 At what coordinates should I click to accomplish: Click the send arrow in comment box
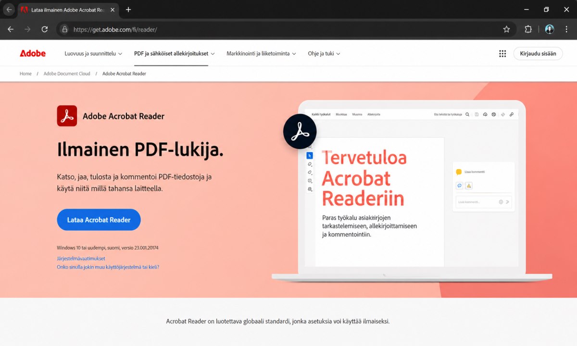(x=507, y=202)
